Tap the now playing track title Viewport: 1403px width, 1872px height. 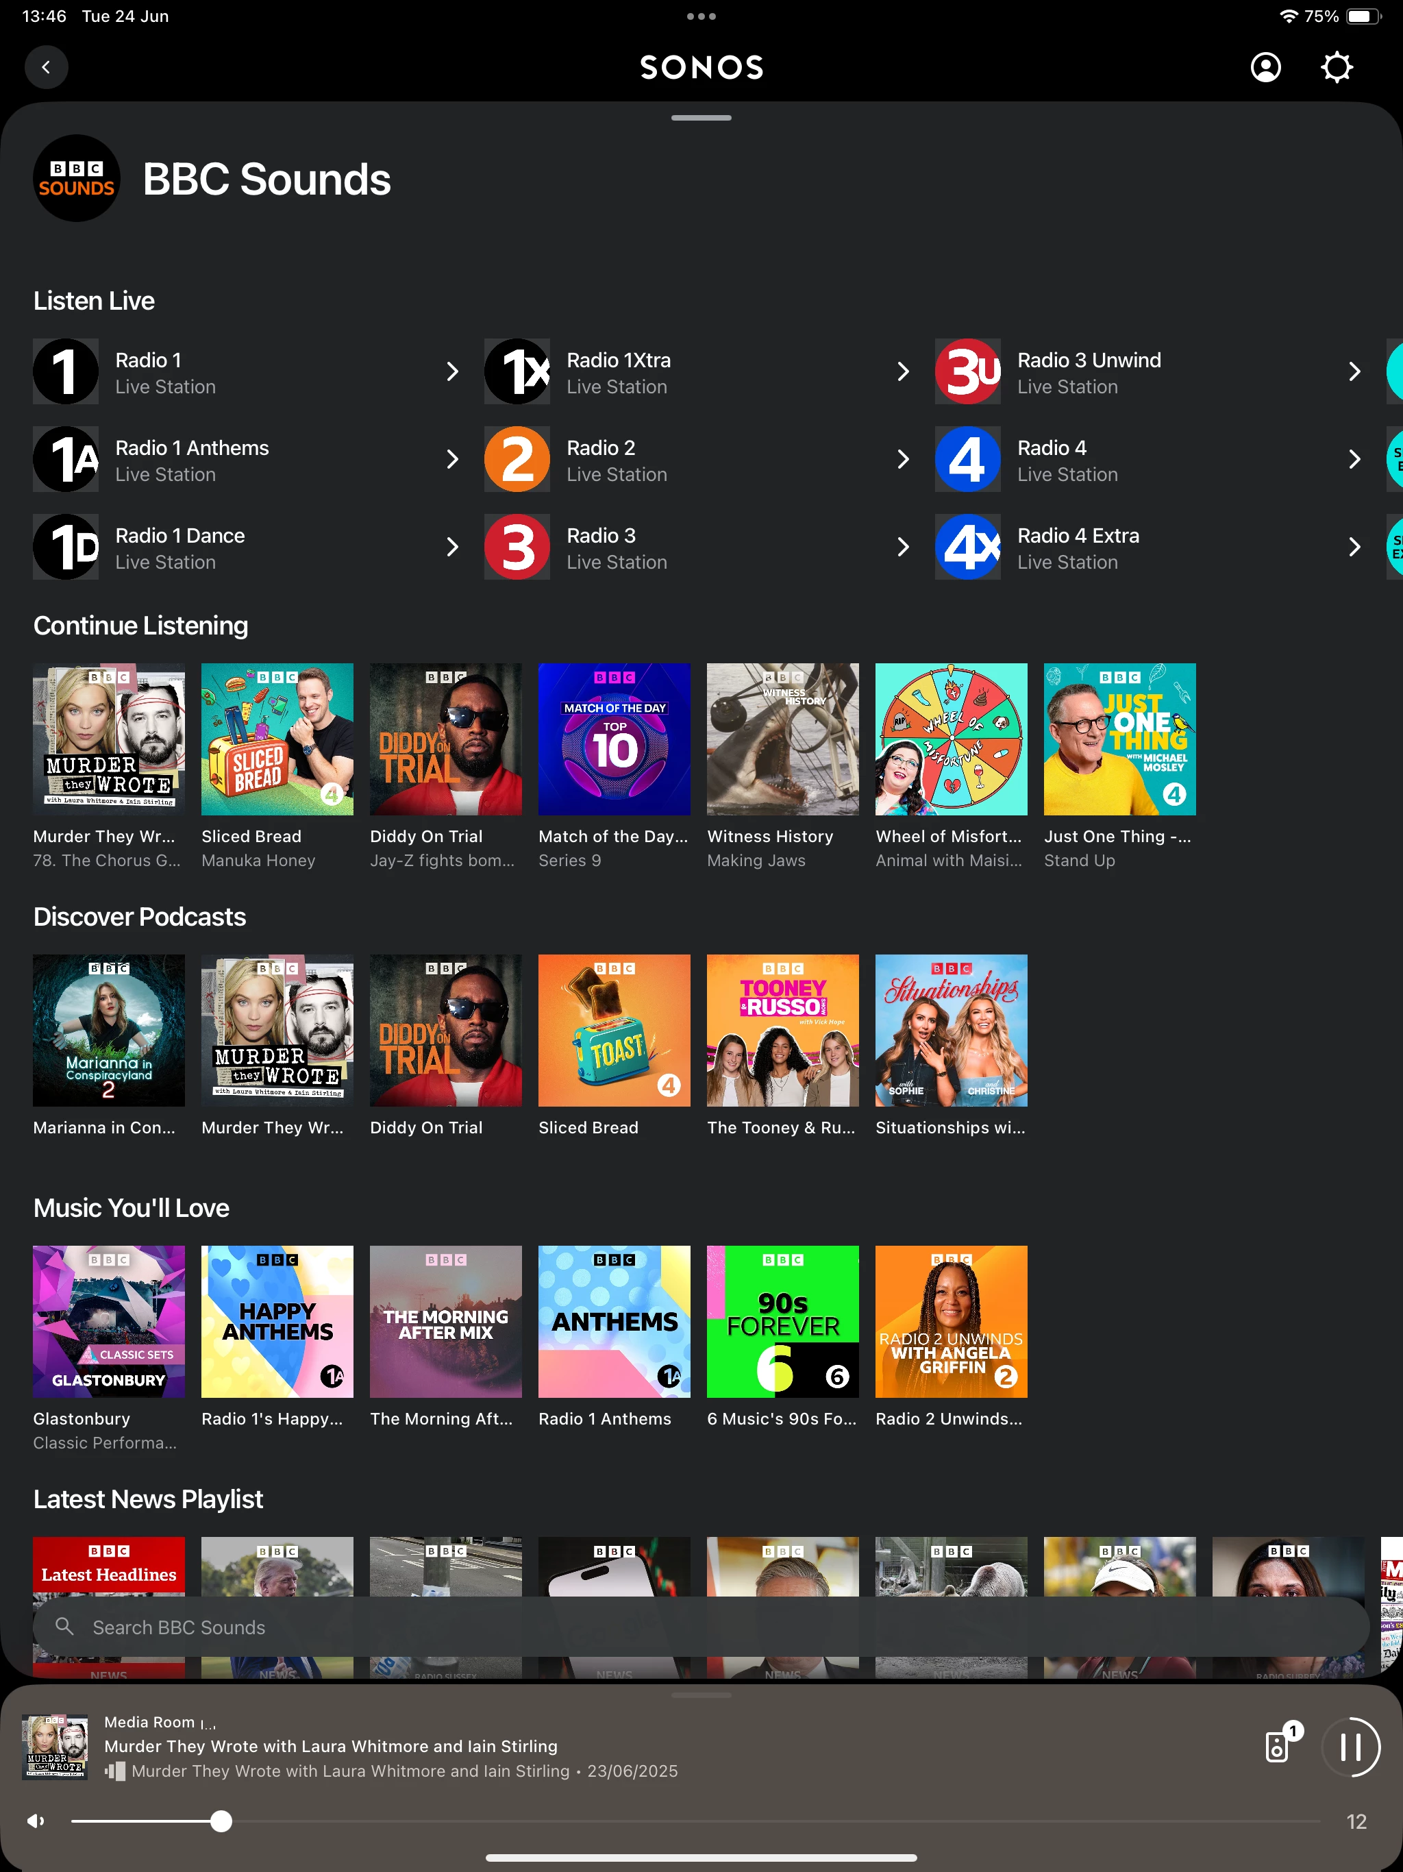pos(331,1746)
